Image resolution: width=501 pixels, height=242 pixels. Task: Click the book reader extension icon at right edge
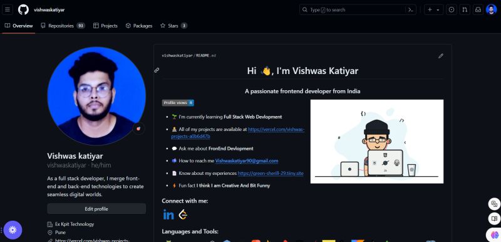pyautogui.click(x=494, y=219)
